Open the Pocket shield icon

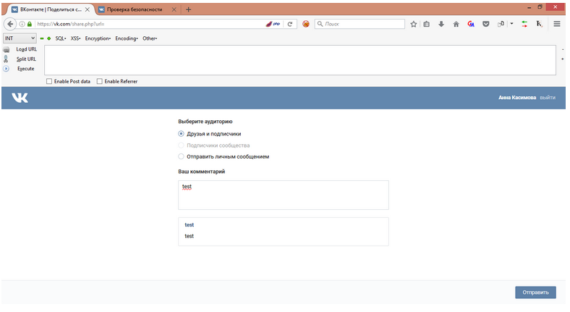(x=485, y=24)
